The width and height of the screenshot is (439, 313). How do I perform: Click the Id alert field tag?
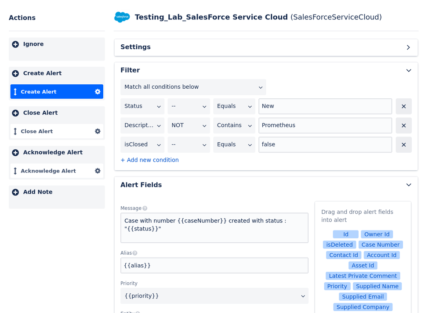tap(346, 234)
